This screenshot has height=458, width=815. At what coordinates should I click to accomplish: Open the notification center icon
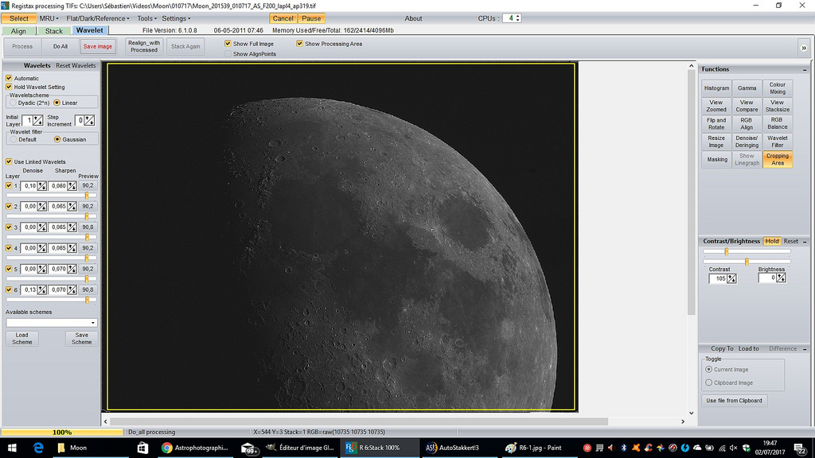(x=800, y=448)
